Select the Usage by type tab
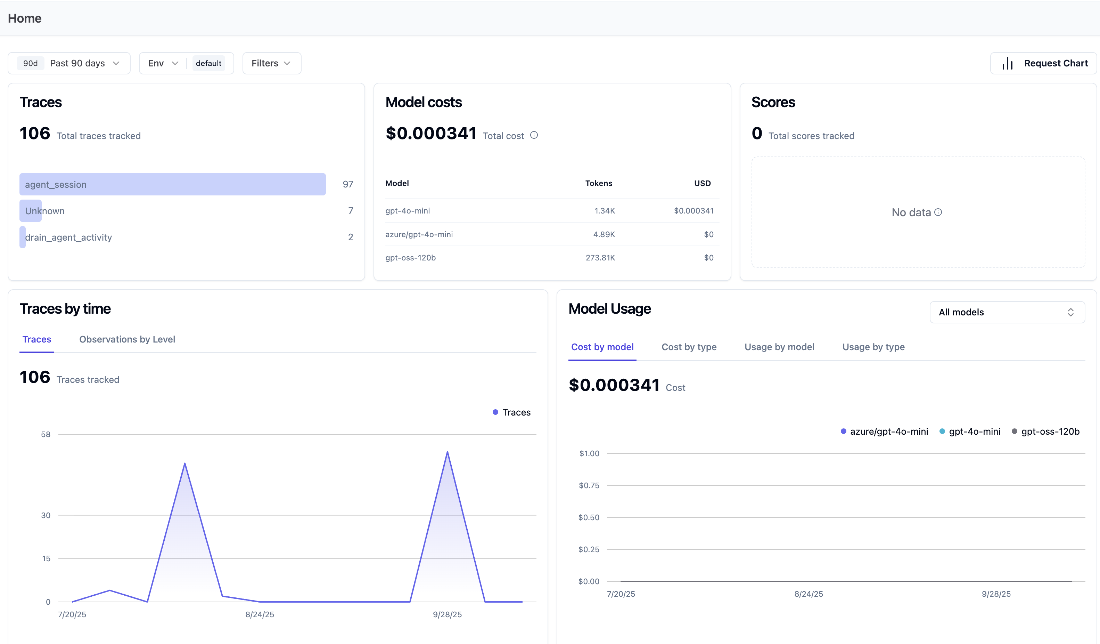This screenshot has width=1100, height=644. click(x=873, y=347)
